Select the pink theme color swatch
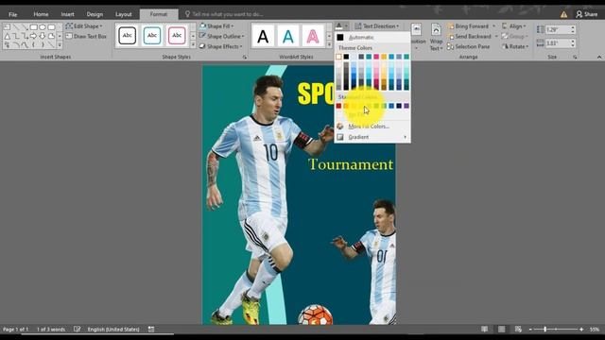 376,57
